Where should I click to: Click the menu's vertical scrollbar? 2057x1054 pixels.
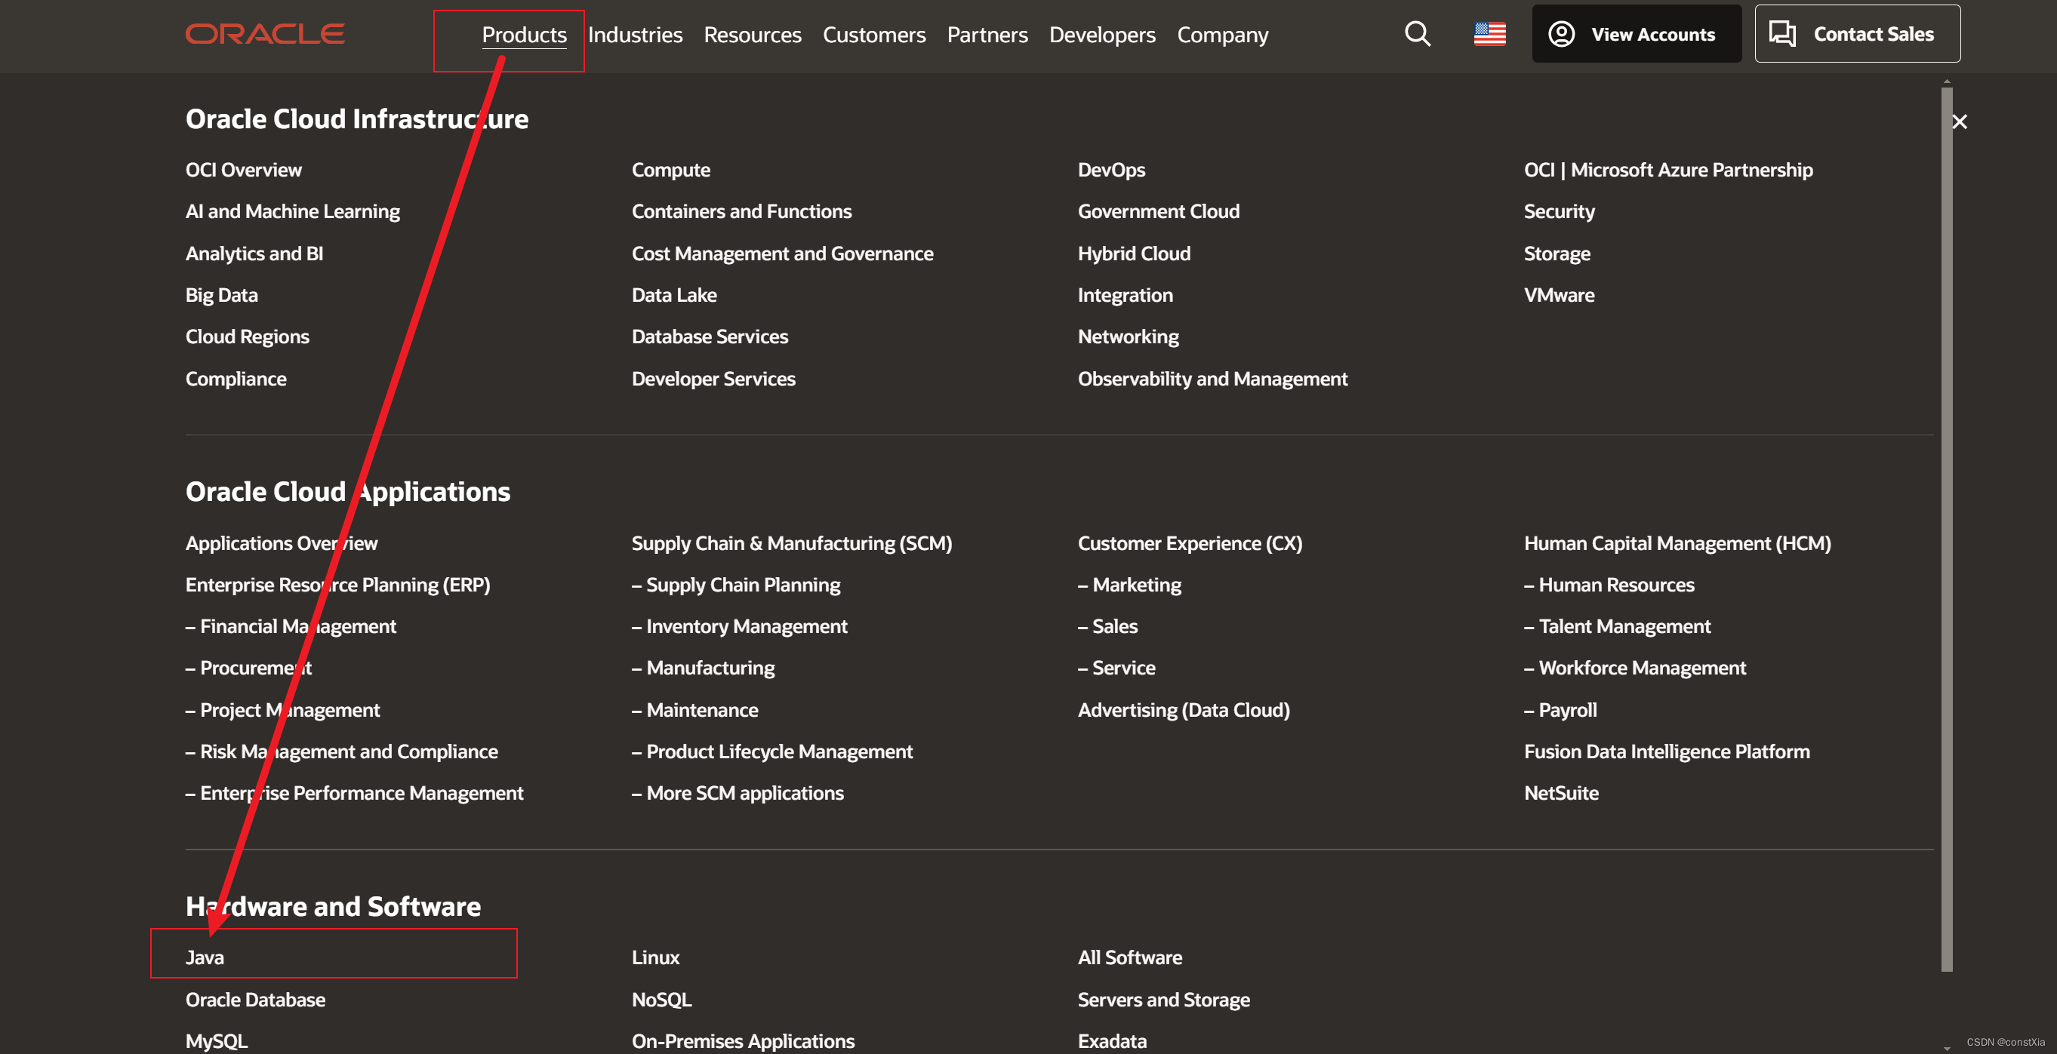click(x=1947, y=527)
